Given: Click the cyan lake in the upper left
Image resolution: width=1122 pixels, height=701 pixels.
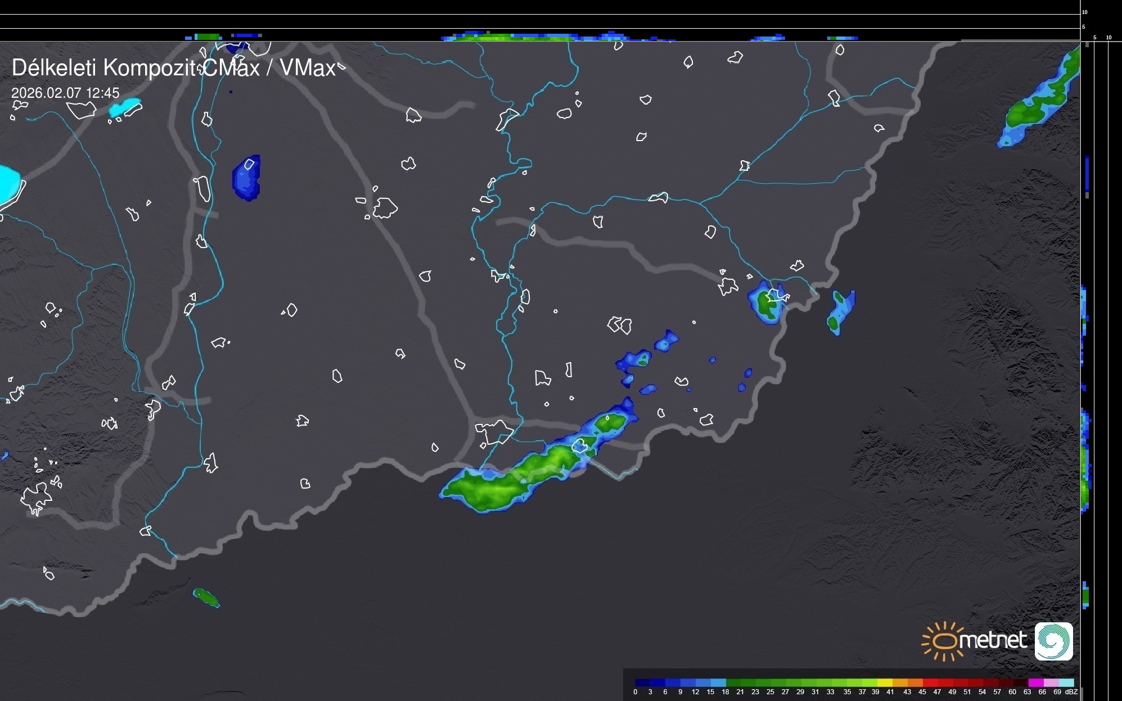Looking at the screenshot, I should pyautogui.click(x=125, y=107).
